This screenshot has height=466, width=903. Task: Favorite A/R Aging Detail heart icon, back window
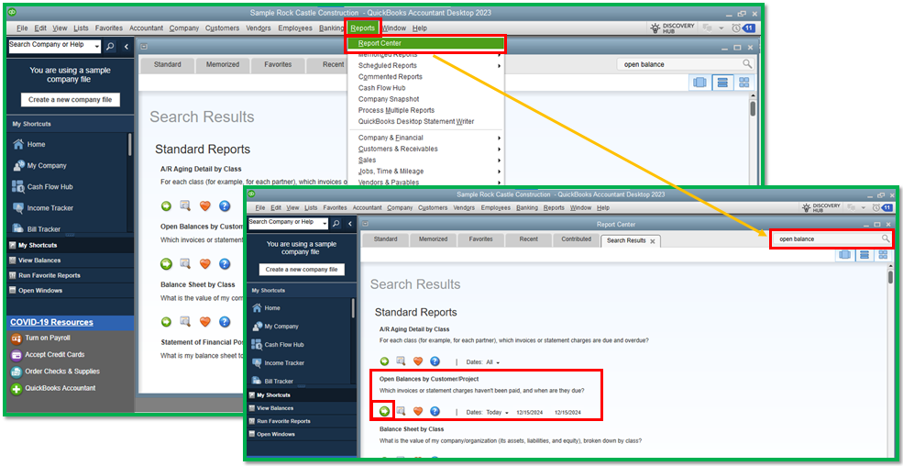[205, 205]
